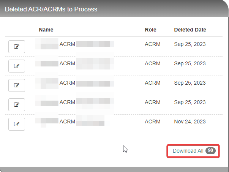Select the ACRM name text in second row
Image resolution: width=229 pixels, height=172 pixels.
tap(67, 63)
